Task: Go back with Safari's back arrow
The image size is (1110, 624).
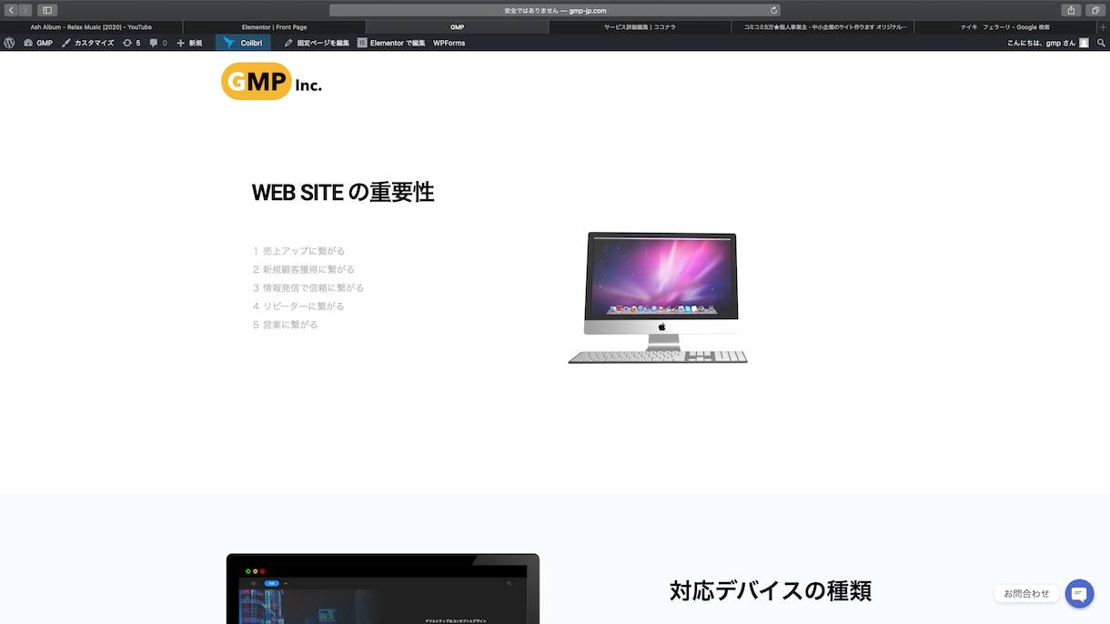Action: (x=11, y=10)
